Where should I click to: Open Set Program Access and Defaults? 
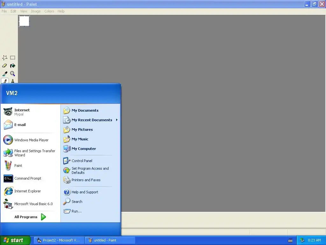pyautogui.click(x=91, y=170)
